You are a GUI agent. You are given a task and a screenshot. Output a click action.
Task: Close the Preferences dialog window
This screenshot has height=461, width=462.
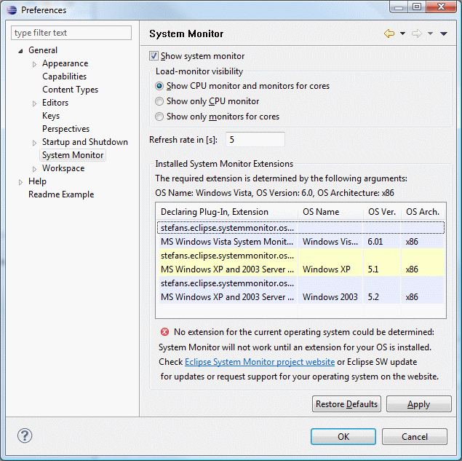(x=441, y=7)
